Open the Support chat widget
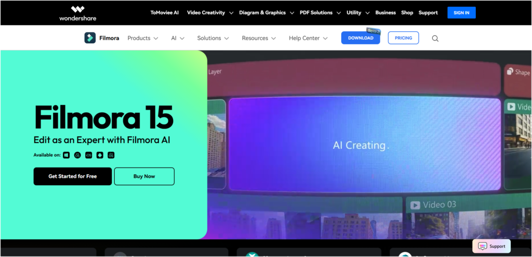Screen dimensions: 532x257 [491, 246]
